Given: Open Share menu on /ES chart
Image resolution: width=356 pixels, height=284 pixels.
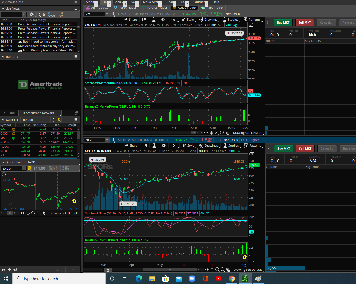Looking at the screenshot, I should click(130, 20).
